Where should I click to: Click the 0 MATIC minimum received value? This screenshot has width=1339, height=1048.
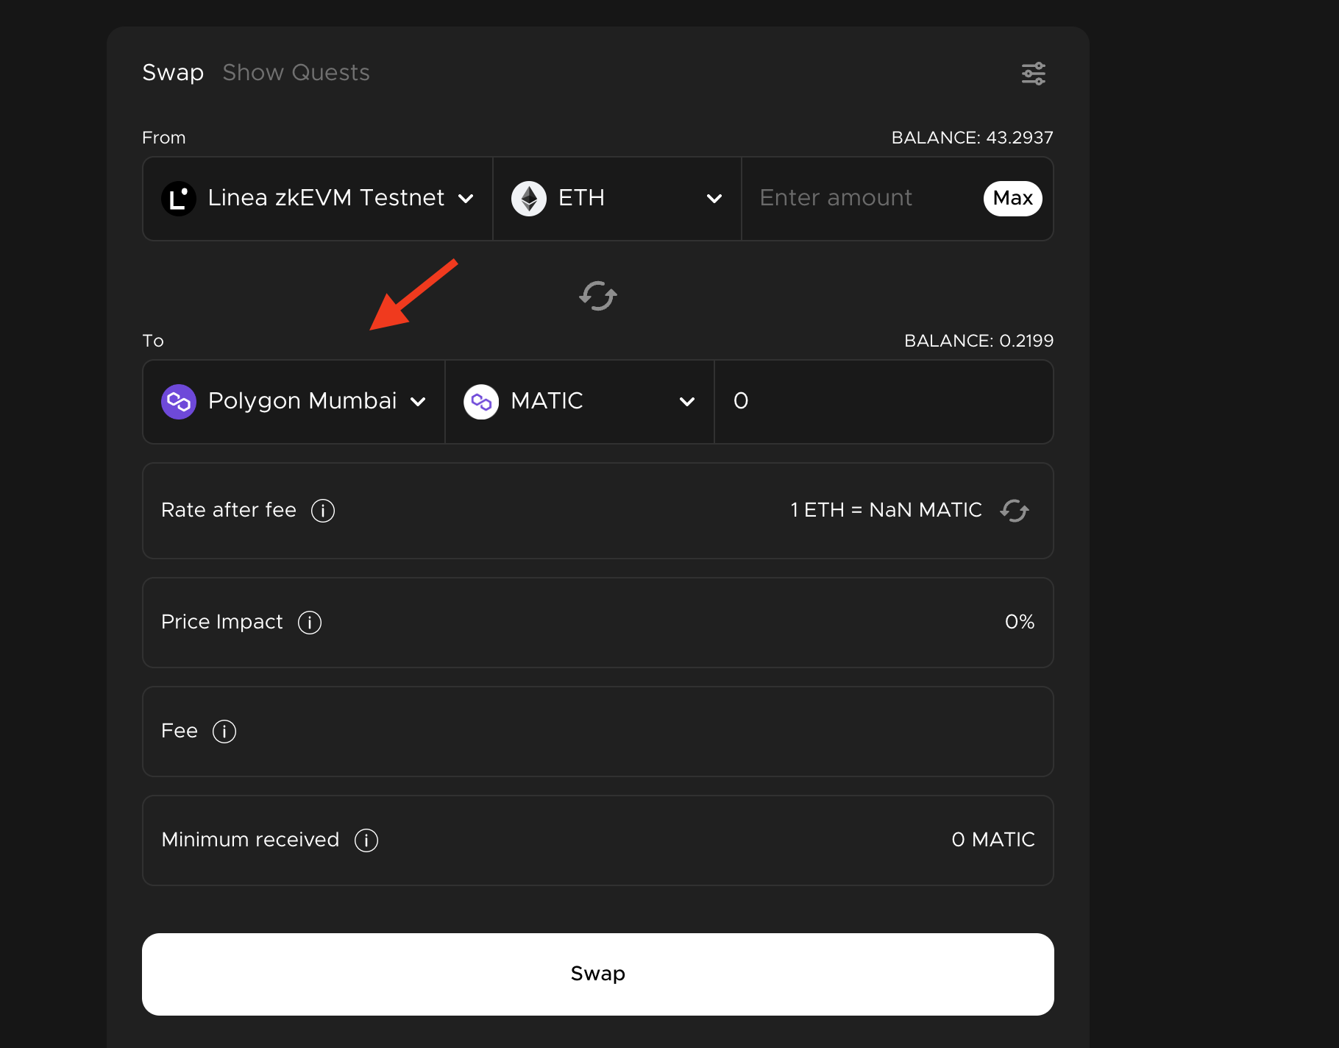click(x=993, y=840)
